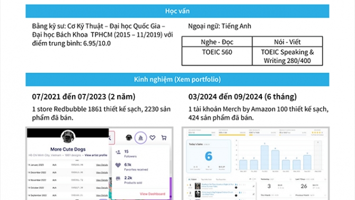Click the store icon beside Products sold
The width and height of the screenshot is (355, 200).
click(118, 178)
